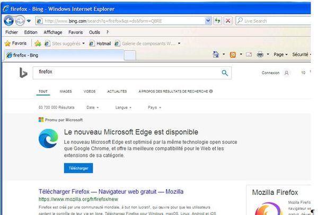Switch to the VIDÉOS tab
Image resolution: width=318 pixels, height=215 pixels.
coord(90,91)
